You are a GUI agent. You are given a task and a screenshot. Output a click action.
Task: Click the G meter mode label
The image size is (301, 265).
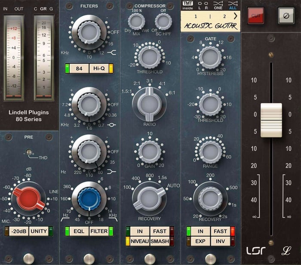coord(51,9)
